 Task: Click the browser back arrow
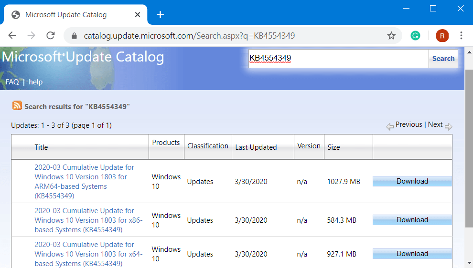12,36
